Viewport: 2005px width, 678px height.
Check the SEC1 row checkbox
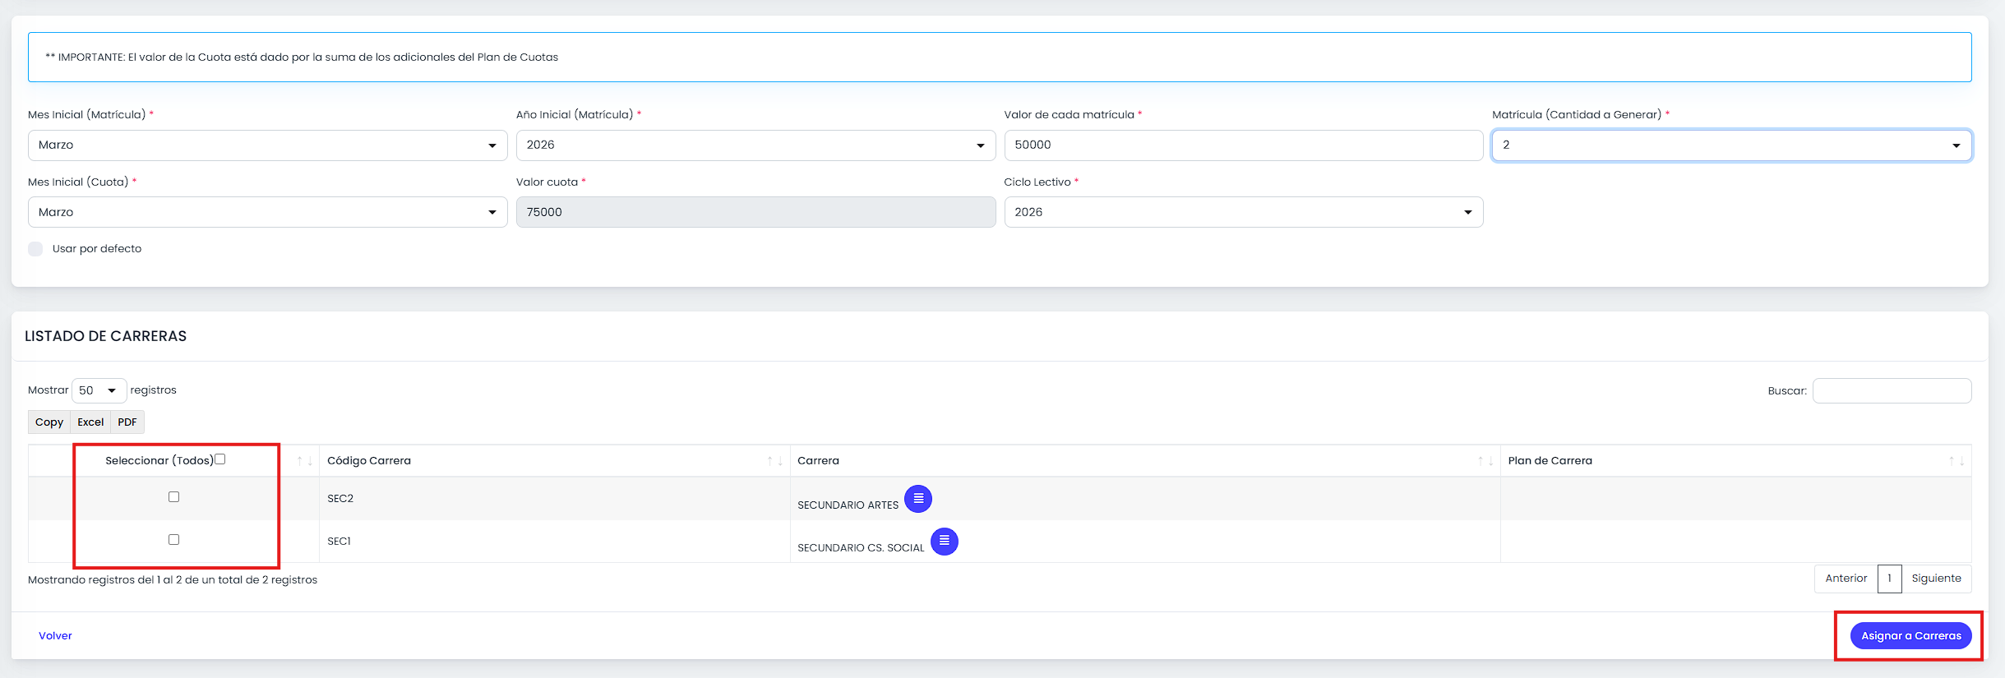pos(173,539)
